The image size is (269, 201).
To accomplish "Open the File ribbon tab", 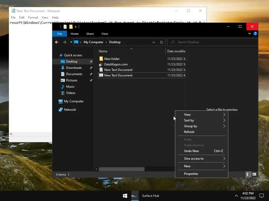I will coord(60,34).
